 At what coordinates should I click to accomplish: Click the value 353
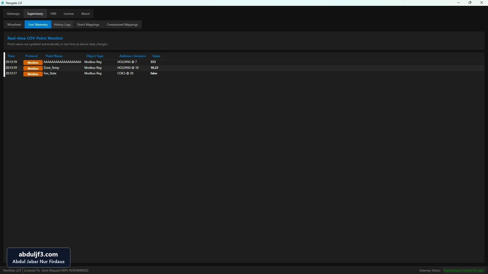tap(153, 62)
